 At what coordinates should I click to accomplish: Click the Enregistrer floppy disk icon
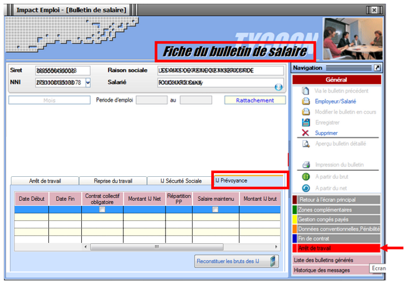point(306,122)
